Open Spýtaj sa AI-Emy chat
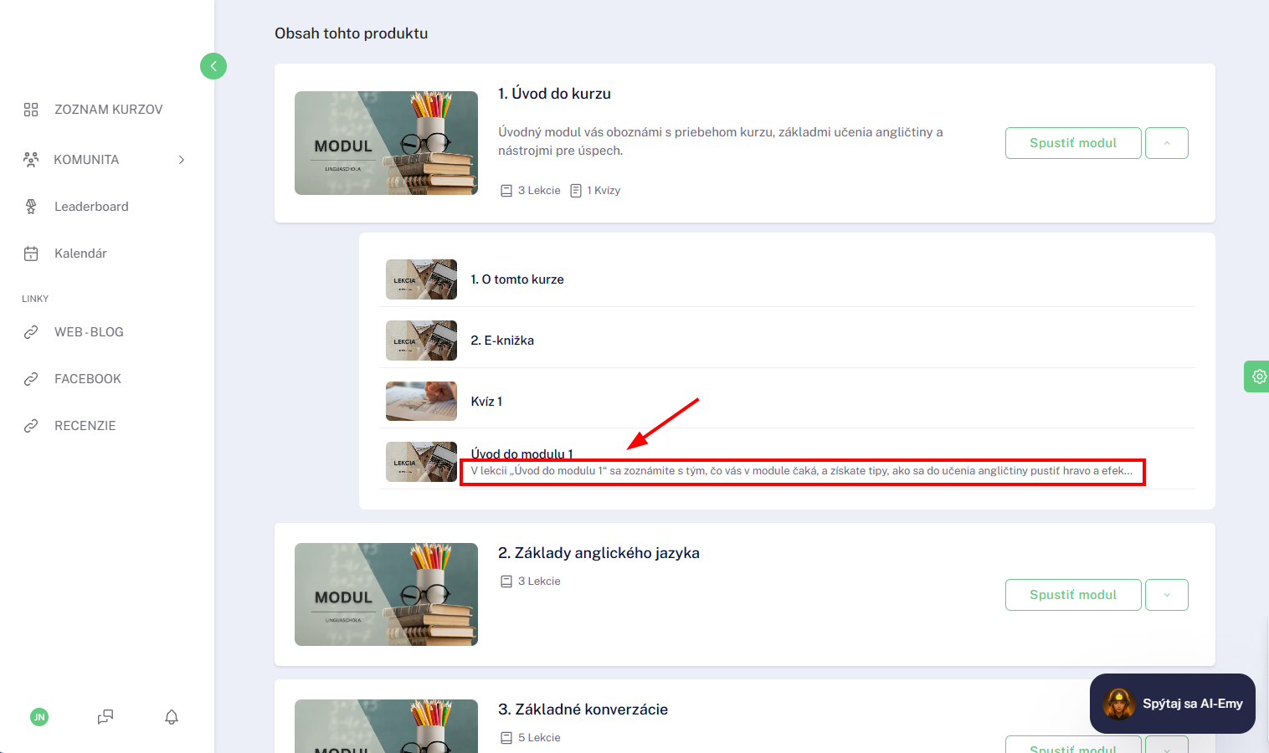The width and height of the screenshot is (1269, 753). pyautogui.click(x=1173, y=704)
